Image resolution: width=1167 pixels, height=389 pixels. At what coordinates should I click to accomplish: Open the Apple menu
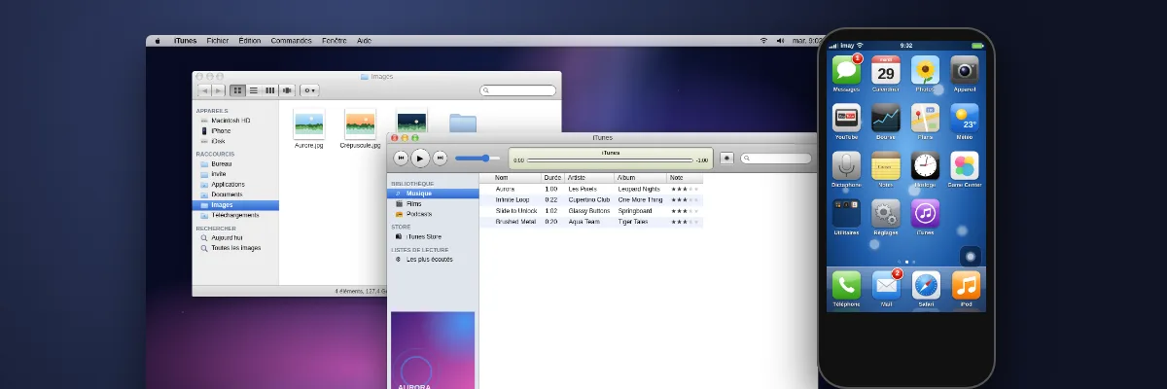click(159, 41)
